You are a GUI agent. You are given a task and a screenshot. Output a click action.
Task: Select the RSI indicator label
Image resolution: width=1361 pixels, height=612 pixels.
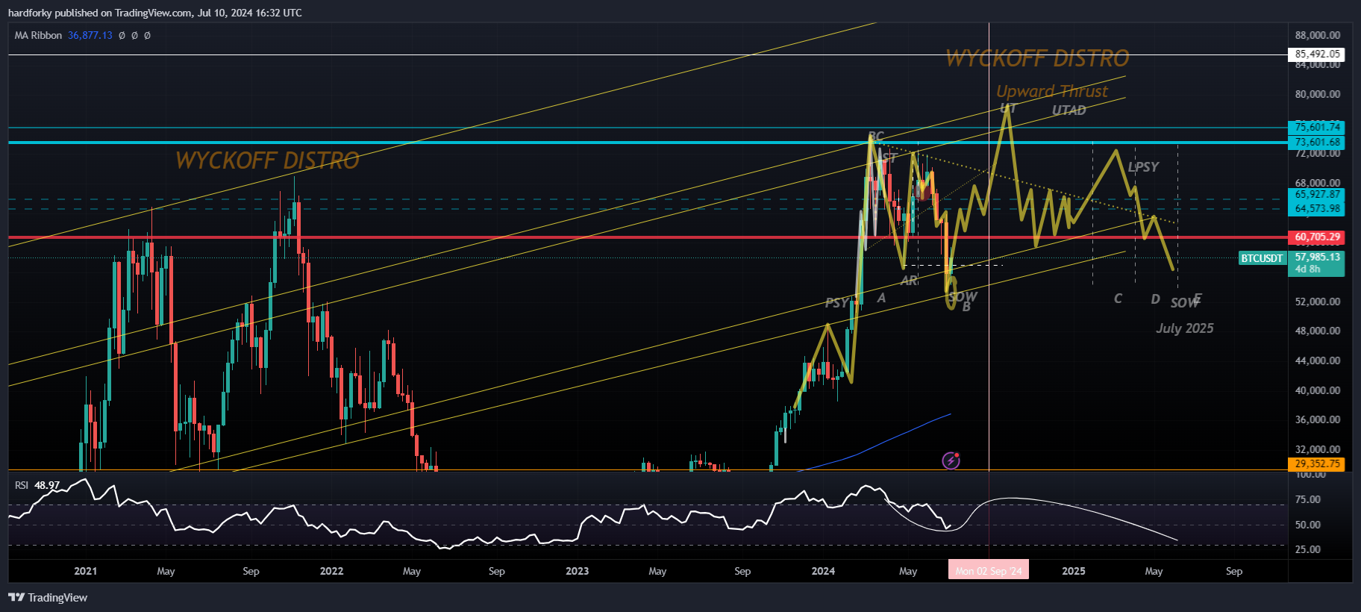(x=22, y=485)
